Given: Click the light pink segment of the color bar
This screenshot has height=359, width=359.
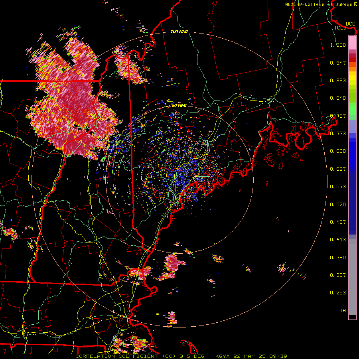Looking at the screenshot, I should [x=352, y=42].
